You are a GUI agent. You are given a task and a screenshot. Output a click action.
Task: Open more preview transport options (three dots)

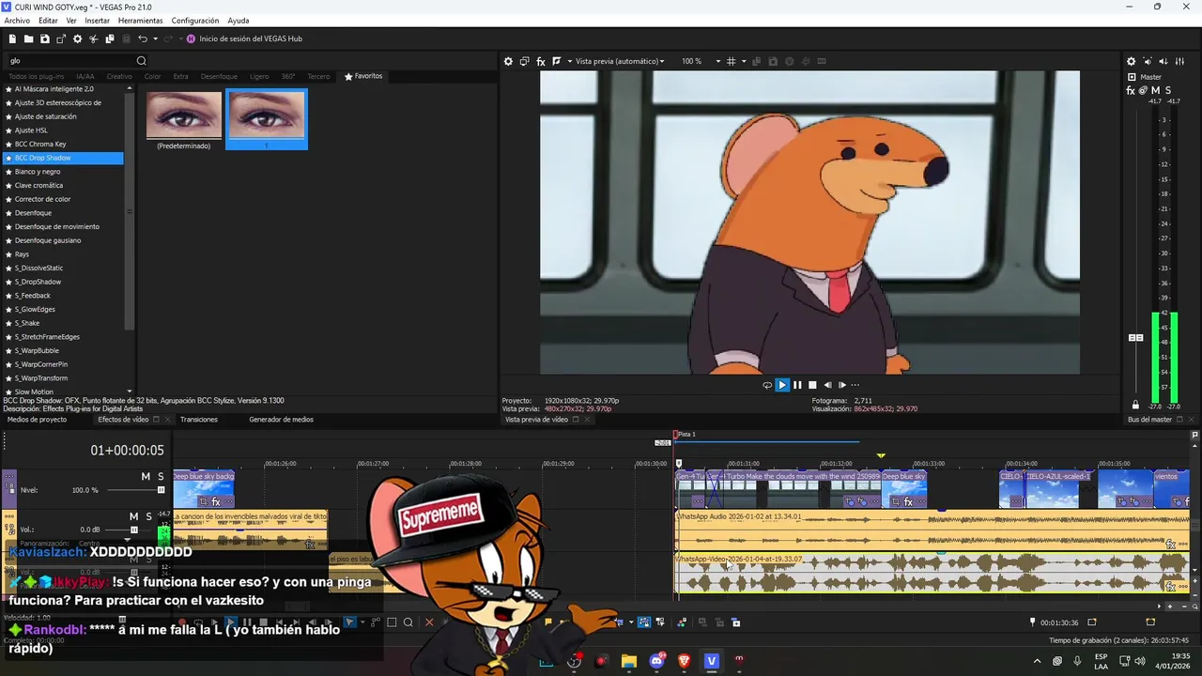point(855,385)
